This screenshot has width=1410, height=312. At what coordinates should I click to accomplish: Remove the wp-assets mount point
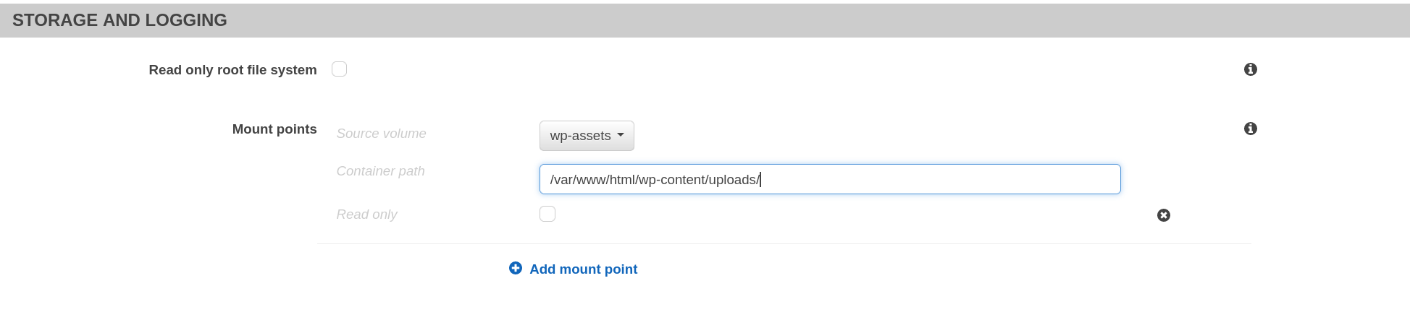pos(1163,215)
